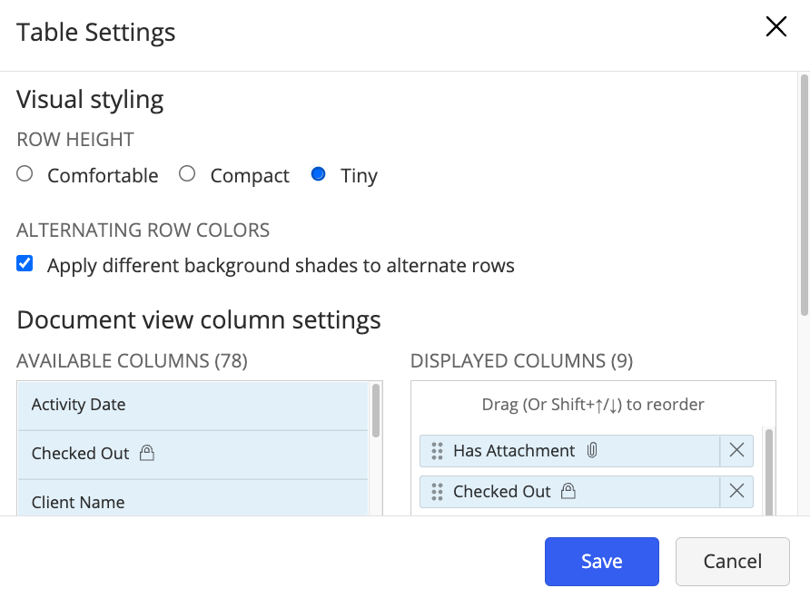Close the Table Settings dialog with the X
This screenshot has height=598, width=810.
775,27
